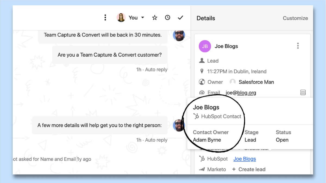Image resolution: width=326 pixels, height=183 pixels.
Task: Click the Details panel heading
Action: click(x=206, y=18)
